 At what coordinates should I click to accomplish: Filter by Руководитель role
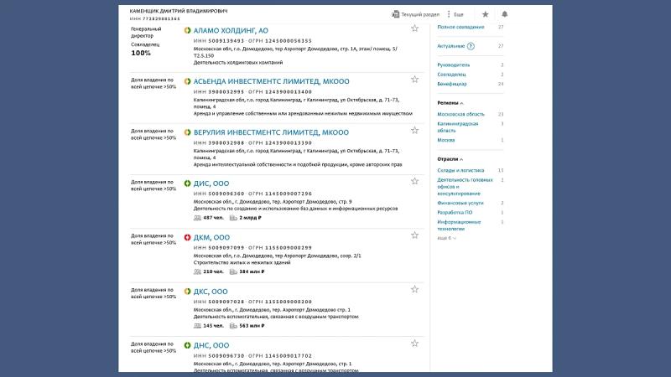[x=453, y=65]
